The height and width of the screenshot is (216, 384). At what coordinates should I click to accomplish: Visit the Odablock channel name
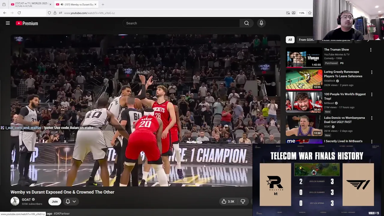[330, 81]
